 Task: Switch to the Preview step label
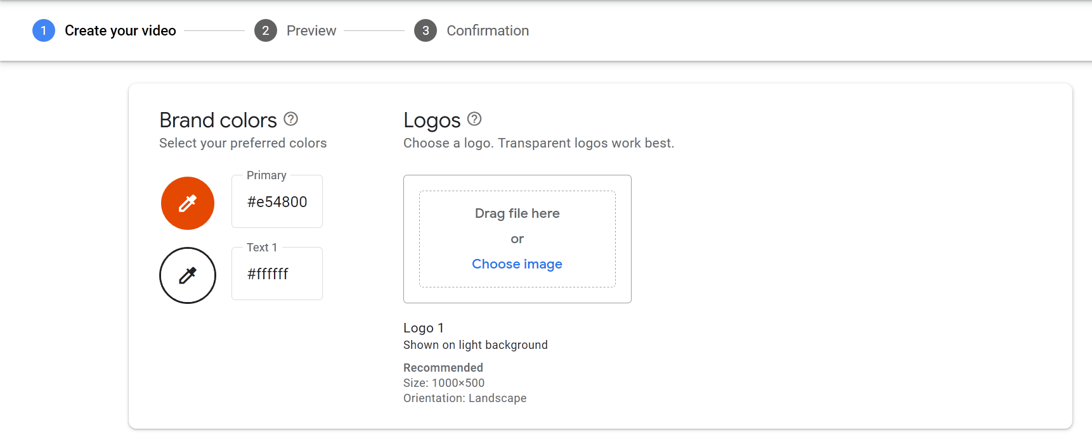point(311,30)
